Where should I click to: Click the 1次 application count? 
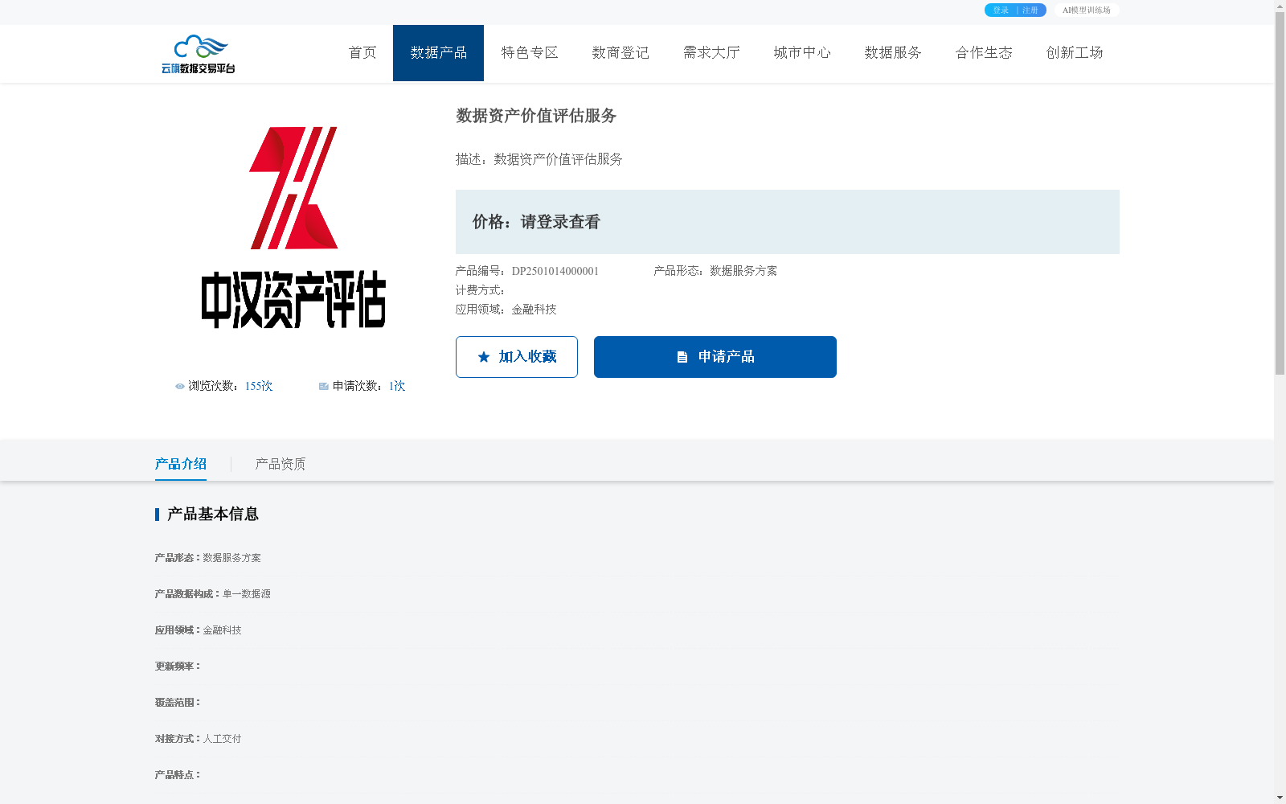[397, 387]
